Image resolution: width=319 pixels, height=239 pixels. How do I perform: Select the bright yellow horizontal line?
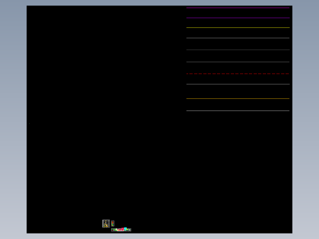click(238, 28)
